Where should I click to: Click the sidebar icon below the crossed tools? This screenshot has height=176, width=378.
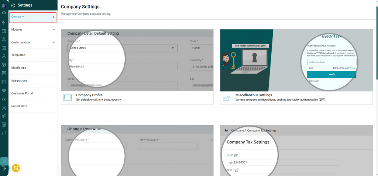click(x=4, y=116)
